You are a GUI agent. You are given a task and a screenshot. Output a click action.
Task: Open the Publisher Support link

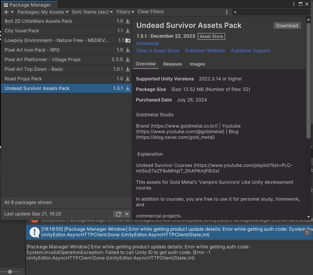[x=251, y=51]
